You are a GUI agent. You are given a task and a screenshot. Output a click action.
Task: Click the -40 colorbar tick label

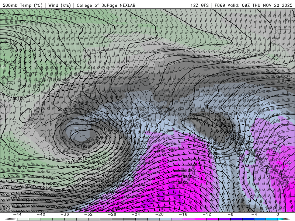point(41,214)
